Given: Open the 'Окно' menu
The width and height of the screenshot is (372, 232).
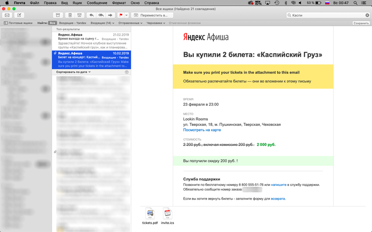Looking at the screenshot, I should (135, 3).
